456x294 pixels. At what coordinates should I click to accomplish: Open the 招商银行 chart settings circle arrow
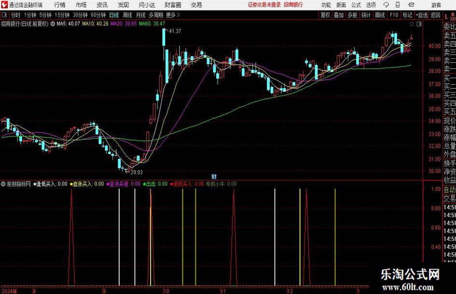coord(53,24)
